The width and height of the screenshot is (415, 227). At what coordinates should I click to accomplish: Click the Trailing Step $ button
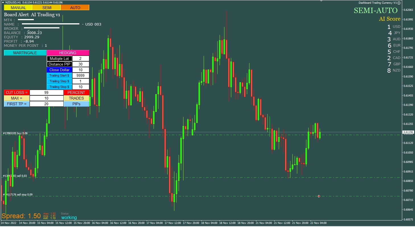pos(59,81)
